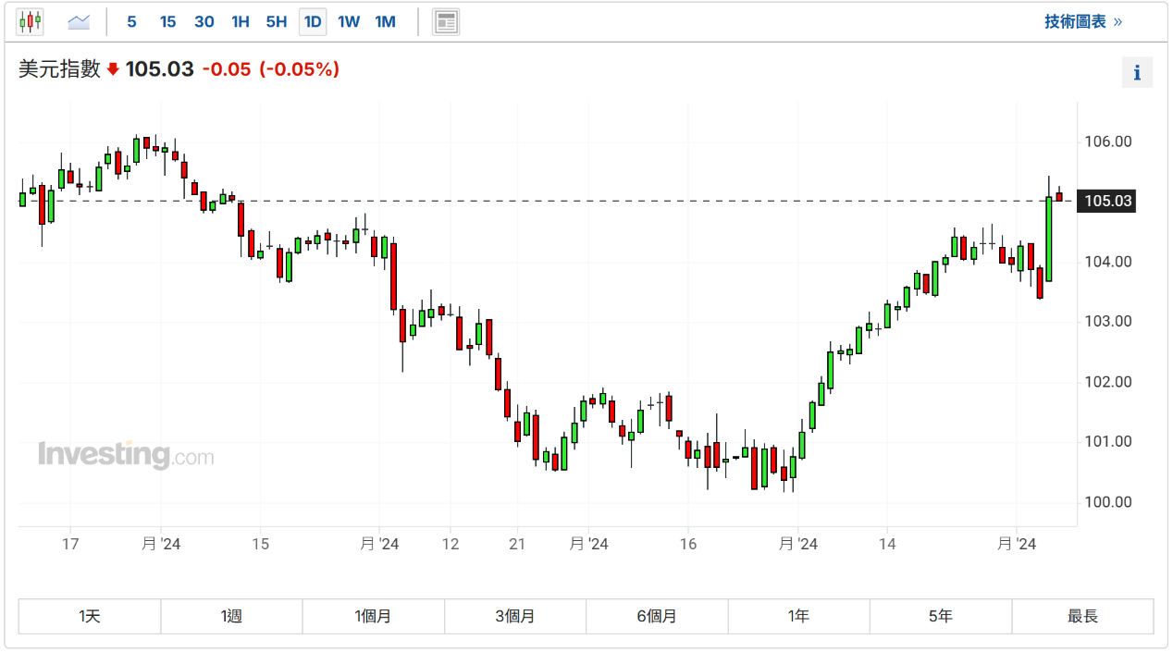Select the 15-minute interval
The width and height of the screenshot is (1173, 652).
[167, 21]
